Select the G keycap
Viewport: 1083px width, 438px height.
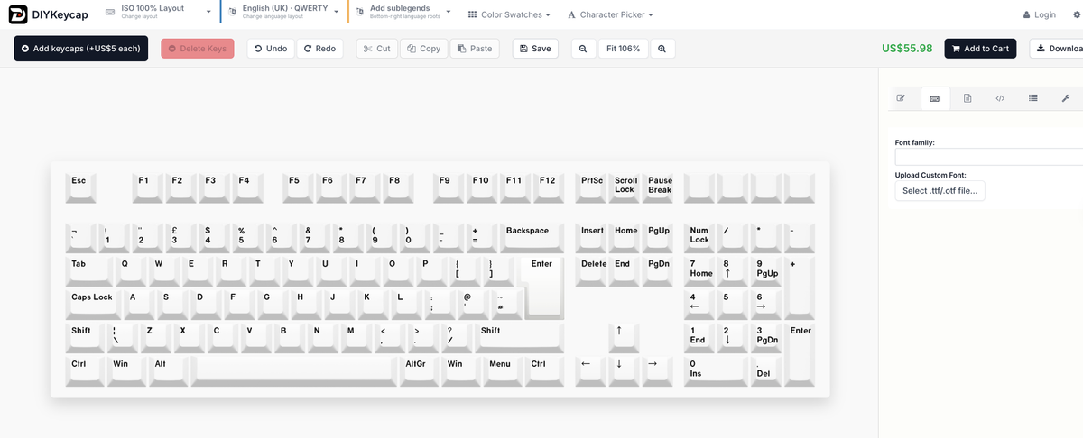(273, 305)
